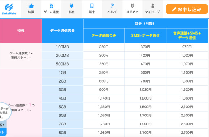
Task: Open the はじめて menu label
Action: (x=132, y=12)
